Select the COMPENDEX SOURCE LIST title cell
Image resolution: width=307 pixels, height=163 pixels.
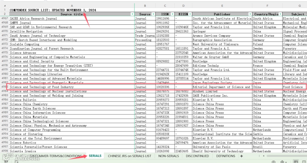[x=72, y=10]
